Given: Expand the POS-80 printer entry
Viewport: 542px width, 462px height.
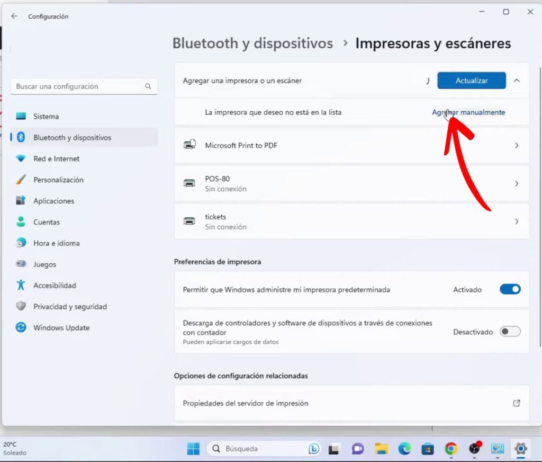Looking at the screenshot, I should (516, 183).
